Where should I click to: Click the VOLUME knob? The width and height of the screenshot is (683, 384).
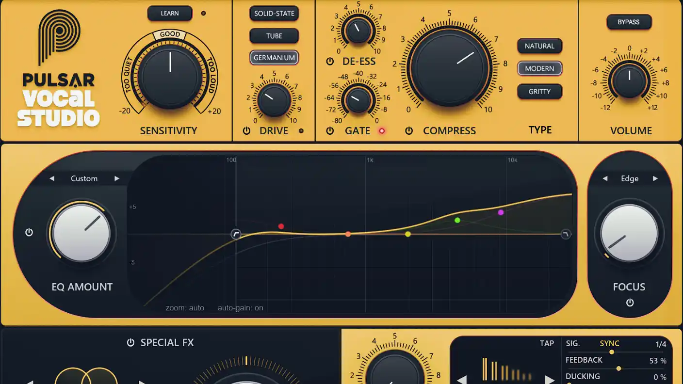(629, 80)
